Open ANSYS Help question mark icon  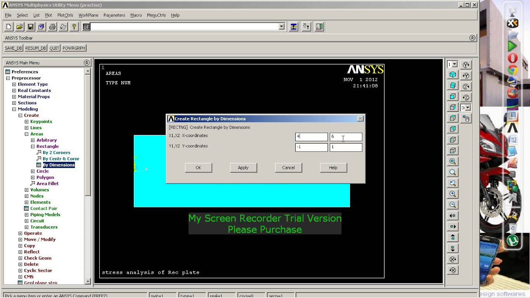[x=74, y=27]
